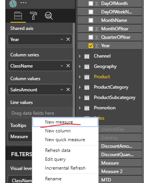Image resolution: width=144 pixels, height=183 pixels.
Task: Open the Analytics magnifier tab
Action: pos(49,16)
